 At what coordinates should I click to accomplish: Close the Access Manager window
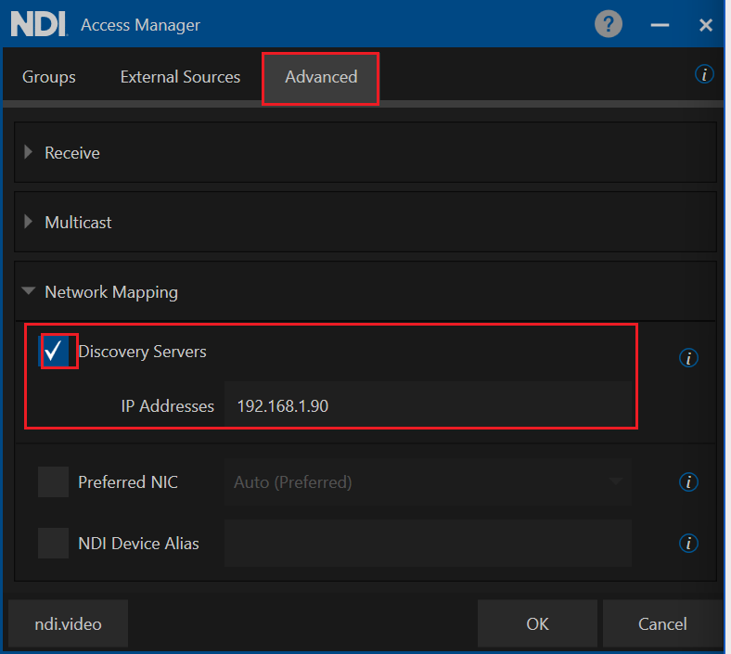(706, 26)
